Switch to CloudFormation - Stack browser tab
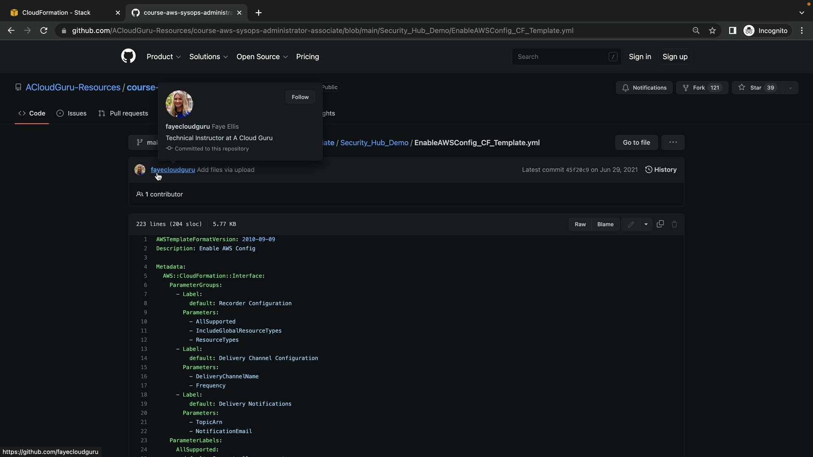 (x=56, y=13)
